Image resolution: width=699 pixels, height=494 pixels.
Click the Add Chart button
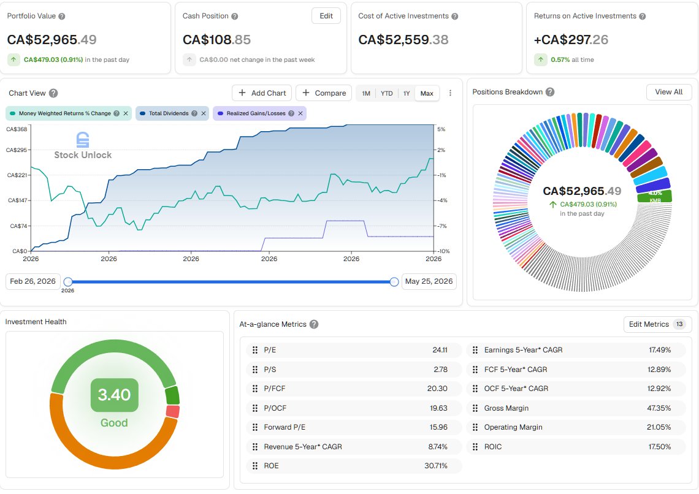(x=262, y=93)
